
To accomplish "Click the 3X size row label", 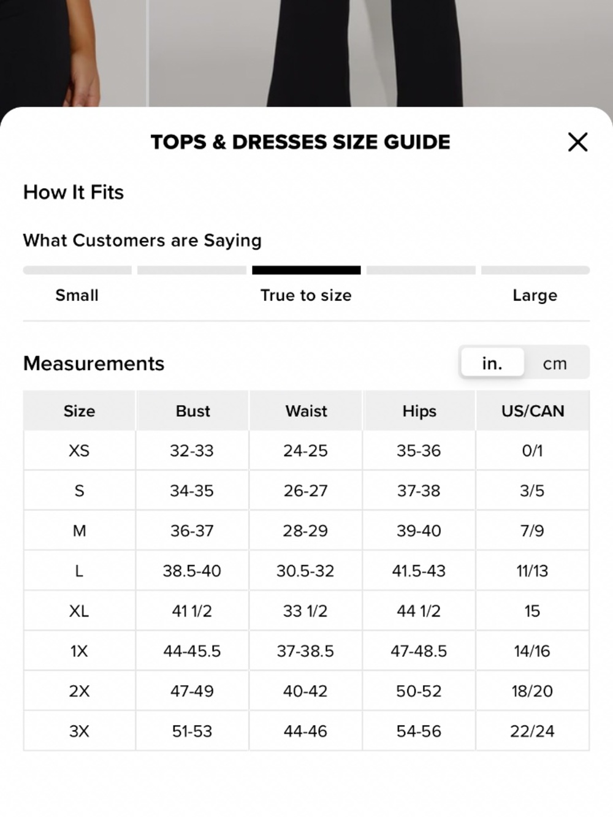I will coord(79,731).
